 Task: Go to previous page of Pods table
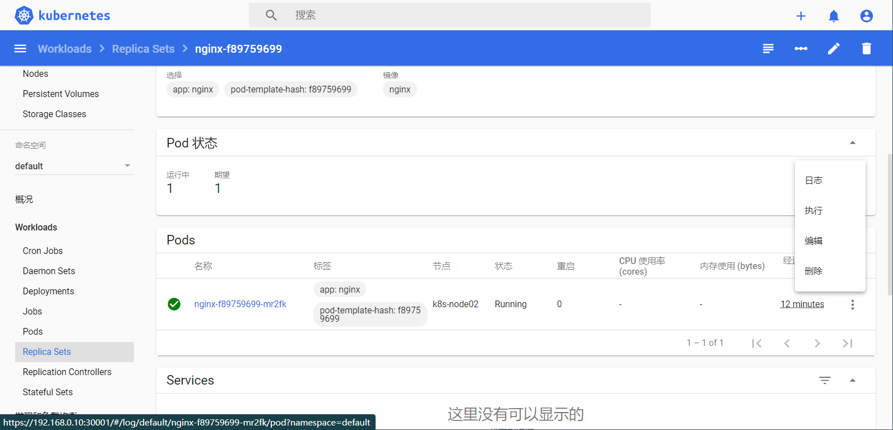coord(787,343)
